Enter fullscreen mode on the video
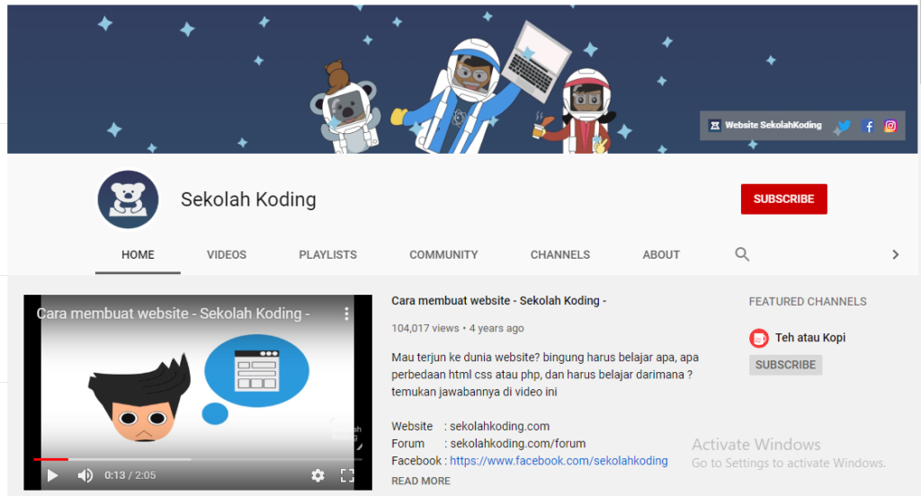Screen dimensions: 921x496 (x=347, y=475)
